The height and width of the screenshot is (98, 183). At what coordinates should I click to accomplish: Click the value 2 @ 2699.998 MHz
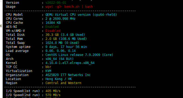point(61,19)
